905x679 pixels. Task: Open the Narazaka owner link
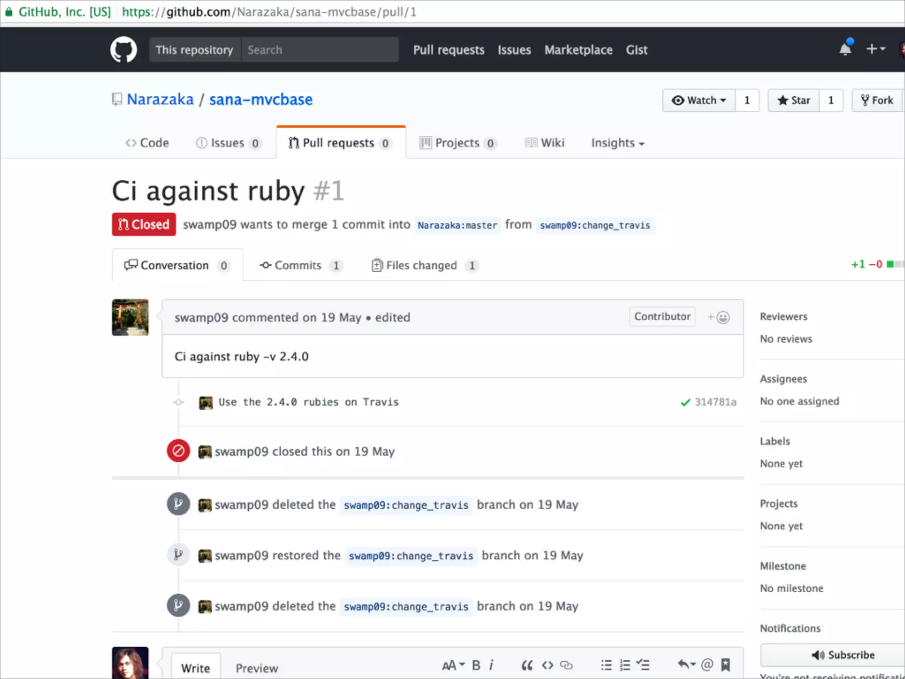[160, 99]
